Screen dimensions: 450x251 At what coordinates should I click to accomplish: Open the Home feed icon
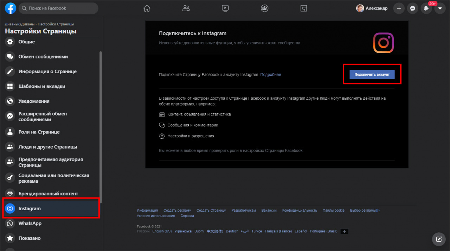pos(147,8)
